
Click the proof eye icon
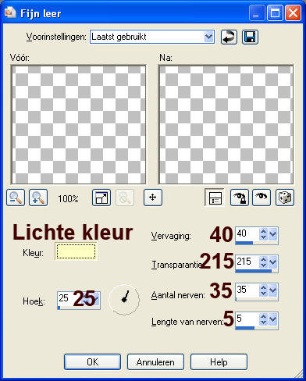pyautogui.click(x=262, y=198)
